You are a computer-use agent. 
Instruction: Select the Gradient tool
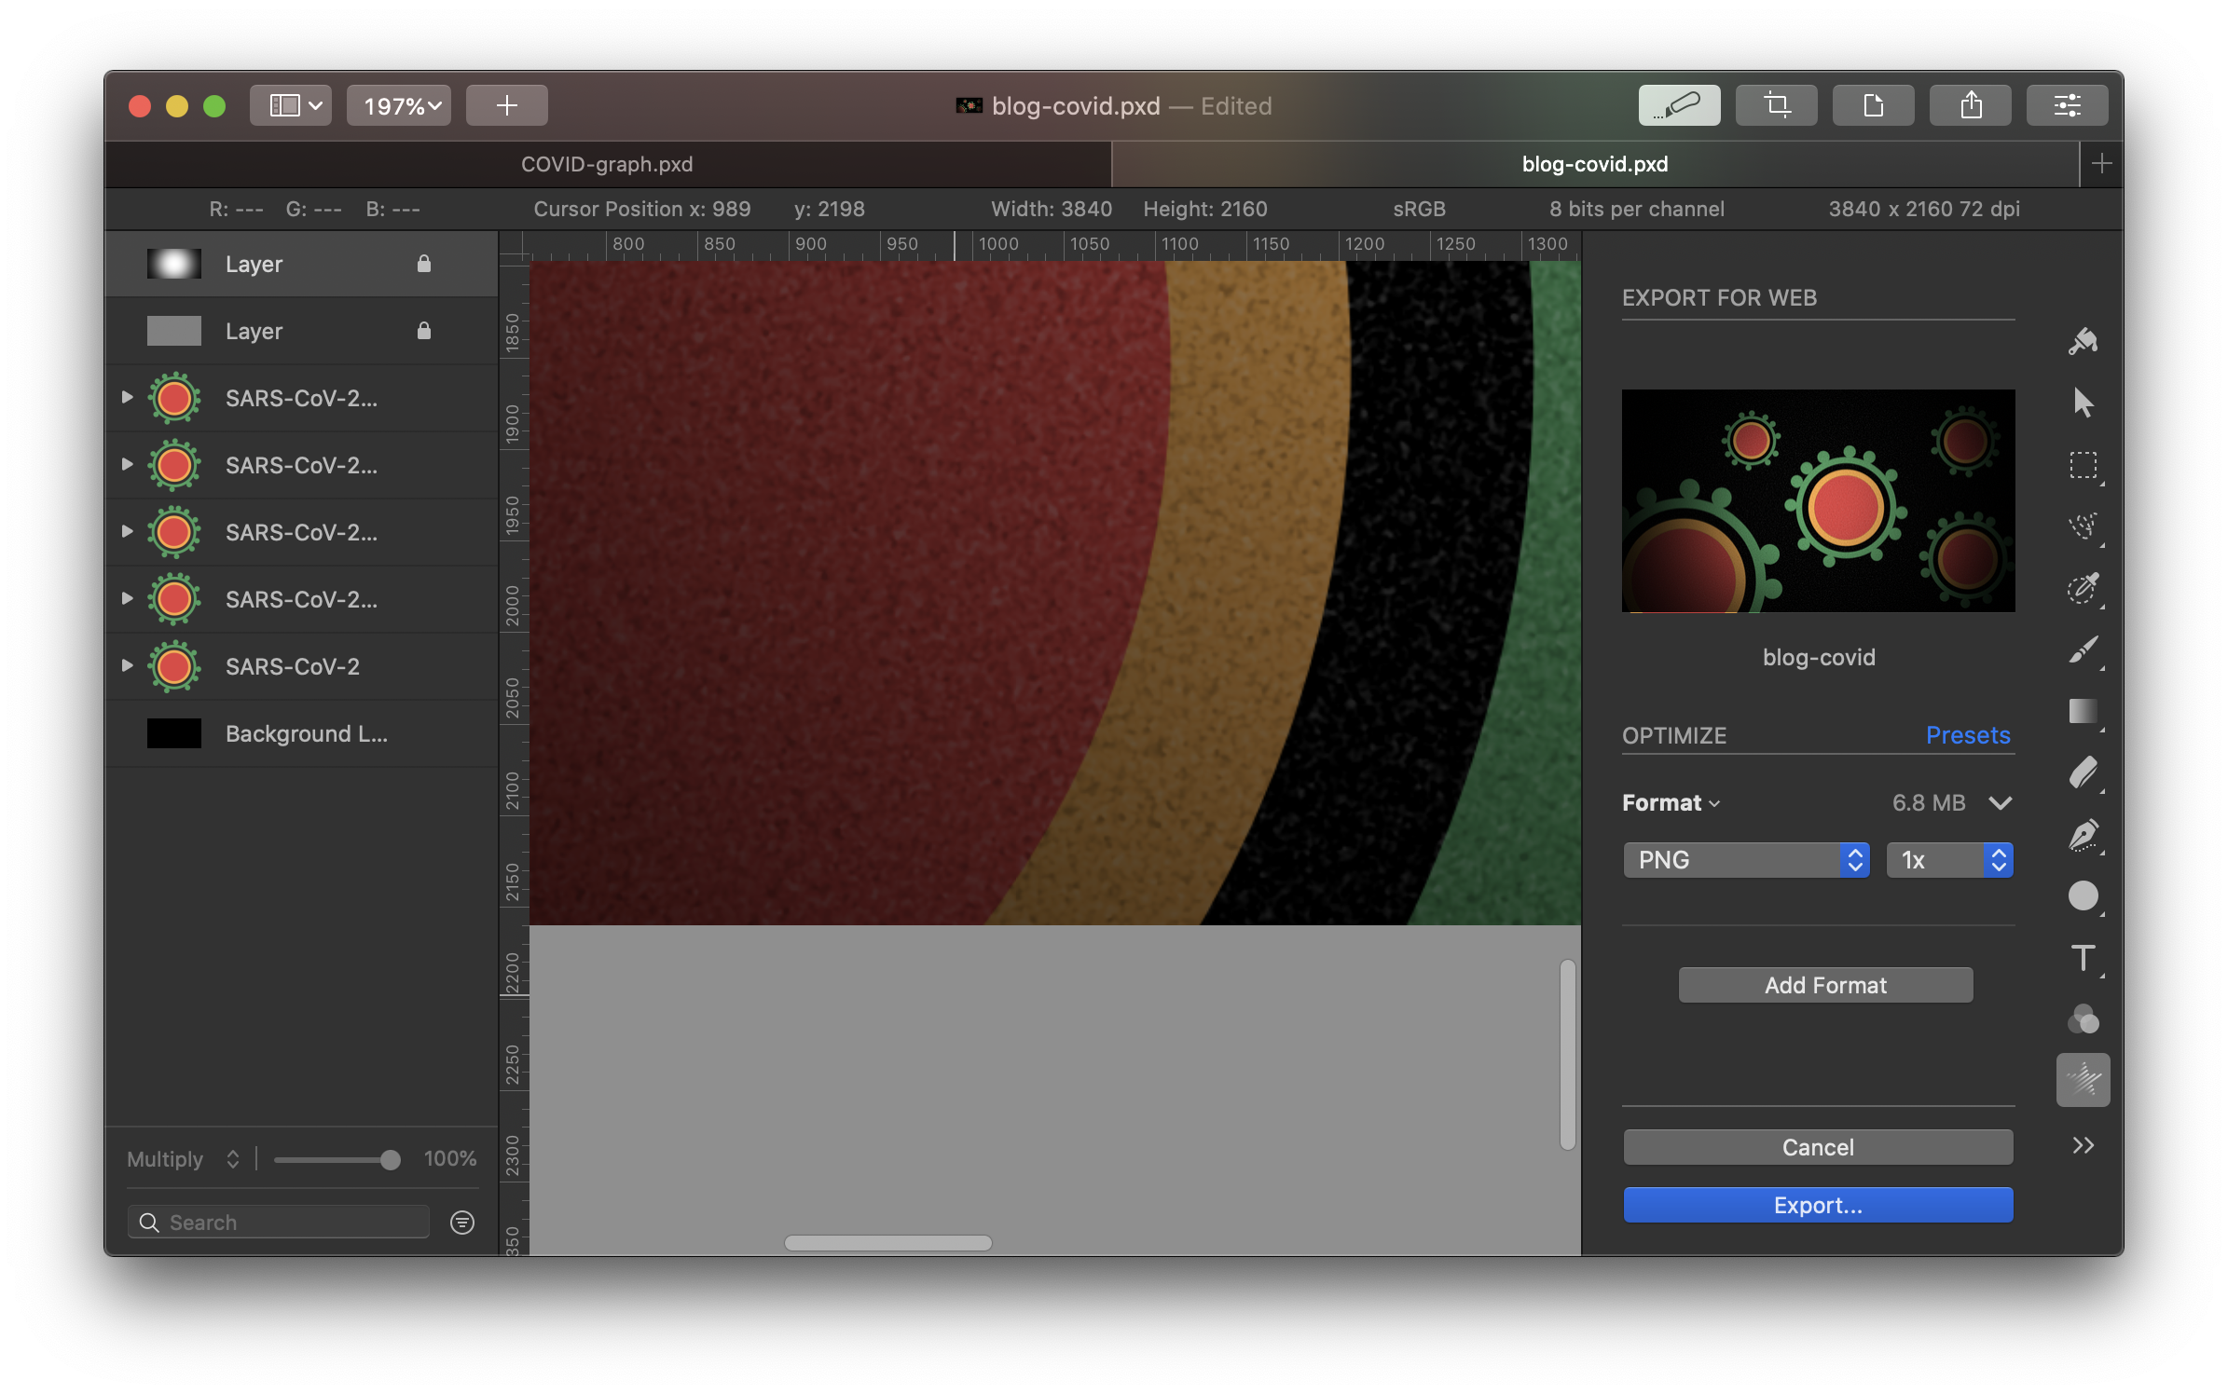click(x=2083, y=711)
